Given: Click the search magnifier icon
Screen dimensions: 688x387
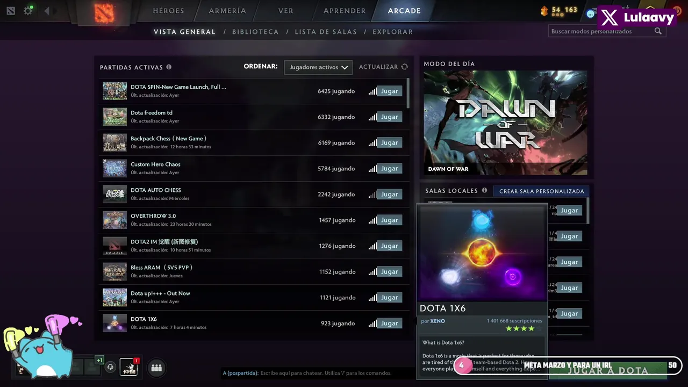Looking at the screenshot, I should point(658,31).
